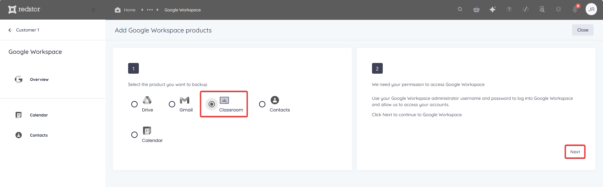Click the Contacts product icon

[275, 100]
